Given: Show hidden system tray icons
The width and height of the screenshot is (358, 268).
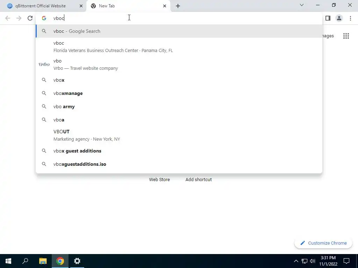Looking at the screenshot, I should coord(296,261).
